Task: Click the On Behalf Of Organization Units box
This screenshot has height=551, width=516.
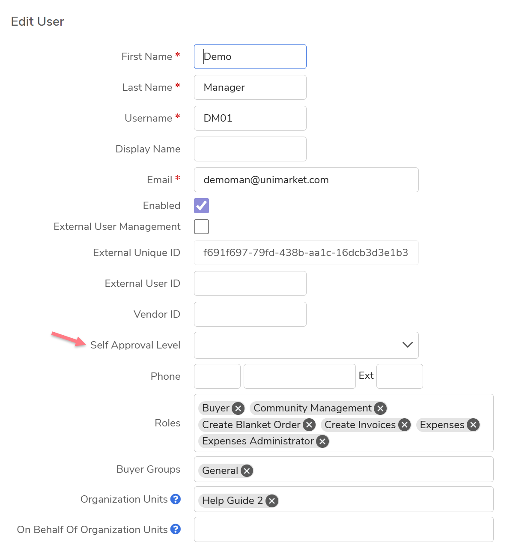Action: coord(343,530)
